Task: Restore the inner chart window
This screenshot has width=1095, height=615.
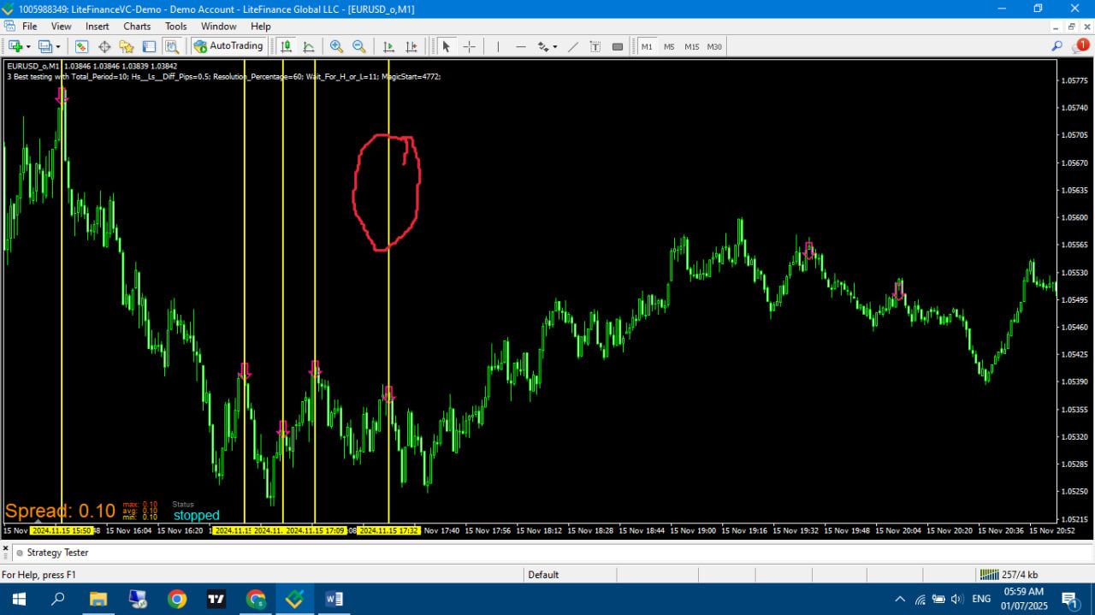Action: coord(1070,27)
